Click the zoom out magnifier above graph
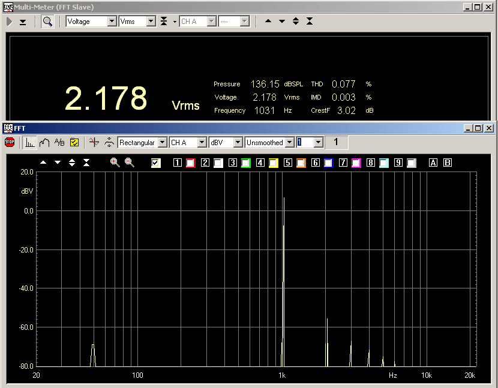This screenshot has height=388, width=498. tap(130, 163)
